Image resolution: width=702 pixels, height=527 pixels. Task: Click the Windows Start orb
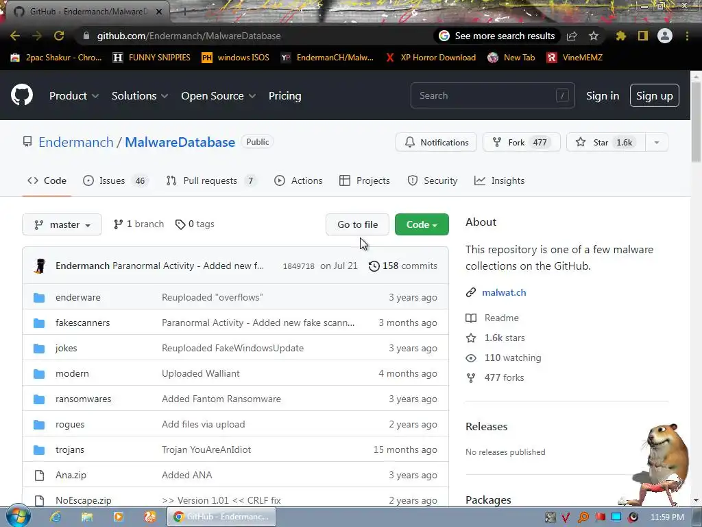tap(18, 516)
